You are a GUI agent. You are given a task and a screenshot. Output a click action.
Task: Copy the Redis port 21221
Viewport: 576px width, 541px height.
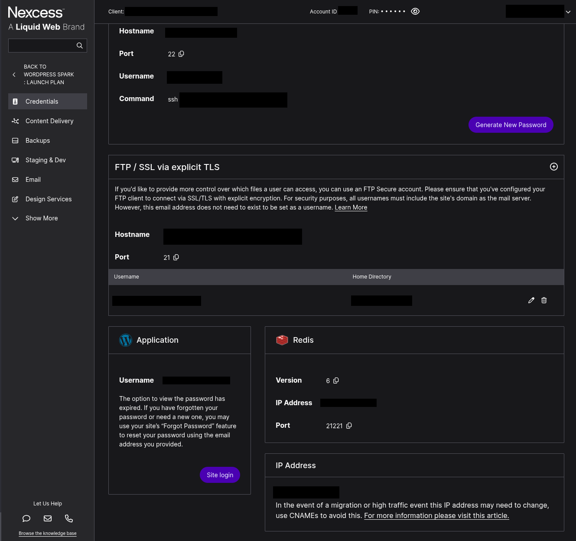pyautogui.click(x=349, y=426)
